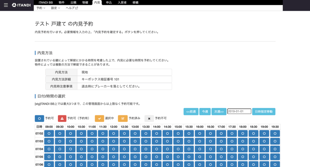Select the 07/05 13:30 slot
Image resolution: width=310 pixels, height=167 pixels.
(146, 157)
